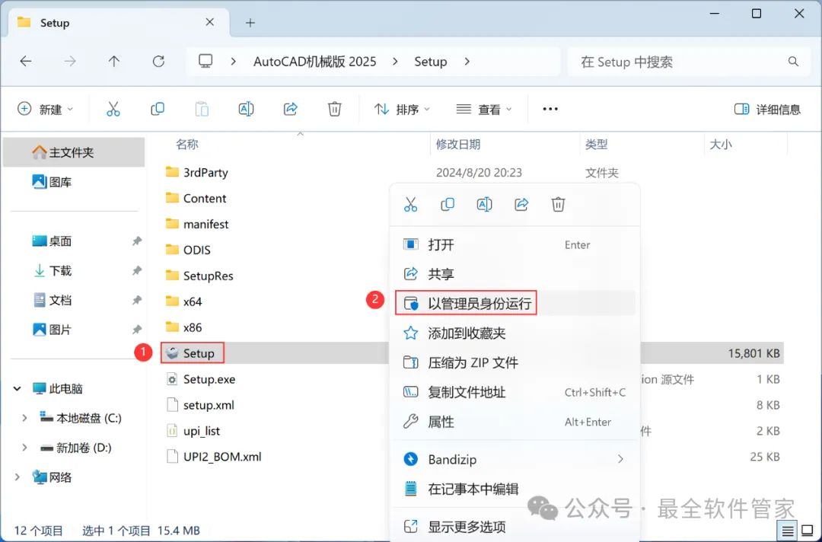
Task: Sort by the 名称 column header
Action: click(x=187, y=144)
